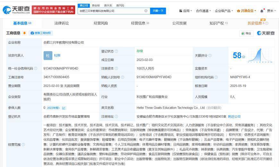
Task: Open the info icon next to 注册资本
Action: 116,68
